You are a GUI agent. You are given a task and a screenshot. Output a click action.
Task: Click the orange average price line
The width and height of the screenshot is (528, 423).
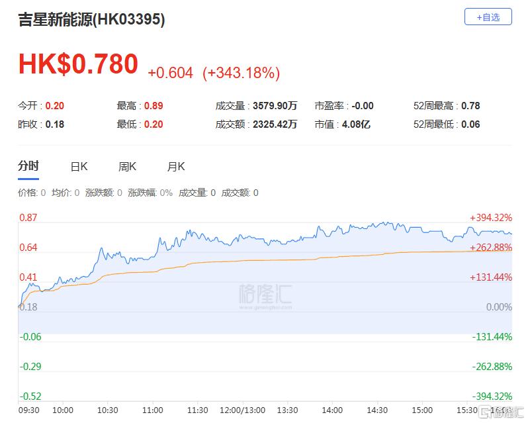pyautogui.click(x=265, y=260)
